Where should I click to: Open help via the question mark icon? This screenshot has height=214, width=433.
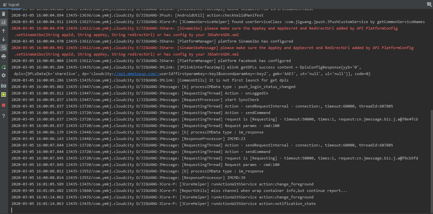pos(4,116)
